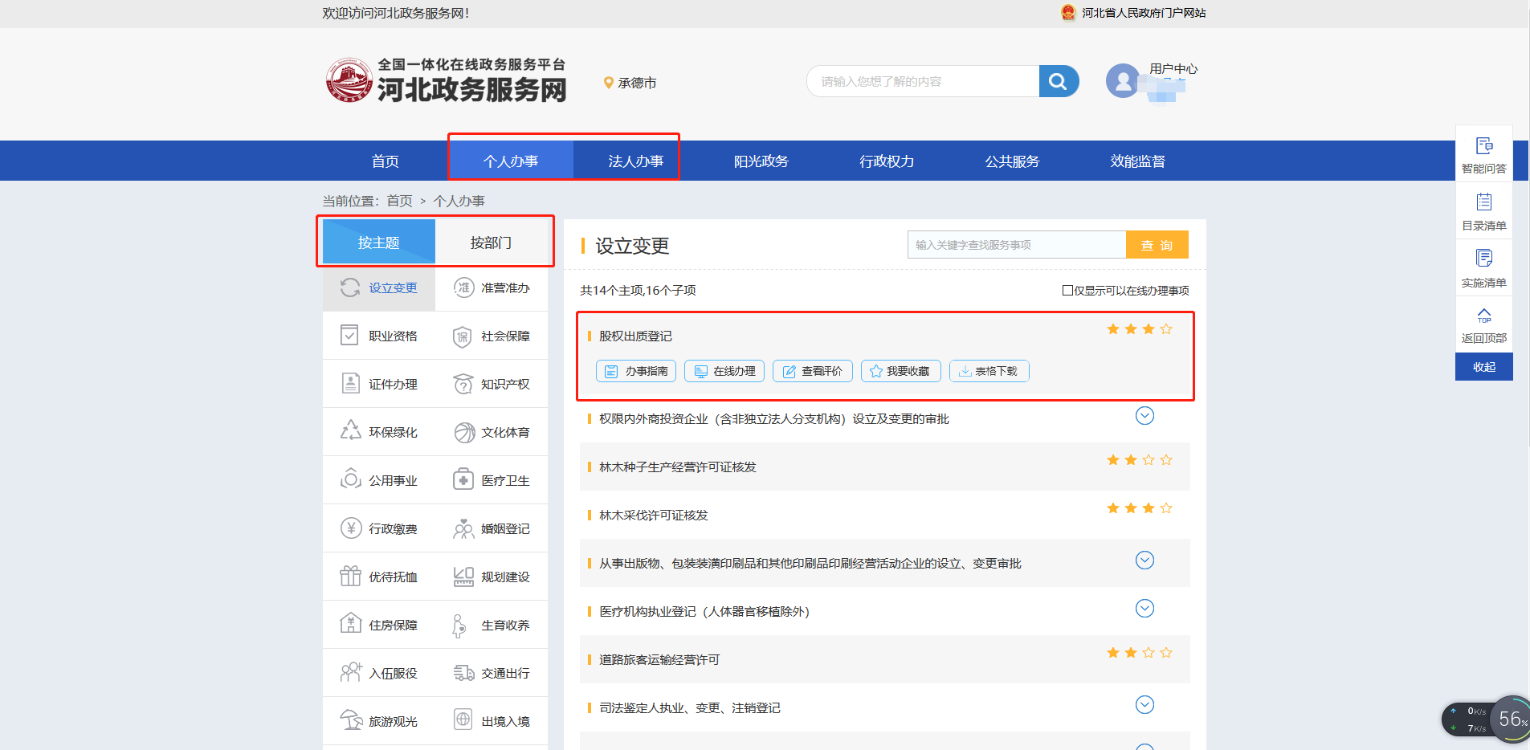Expand the 医疗机构执业登记 service item
Screen dimensions: 1530x750
[x=1145, y=609]
